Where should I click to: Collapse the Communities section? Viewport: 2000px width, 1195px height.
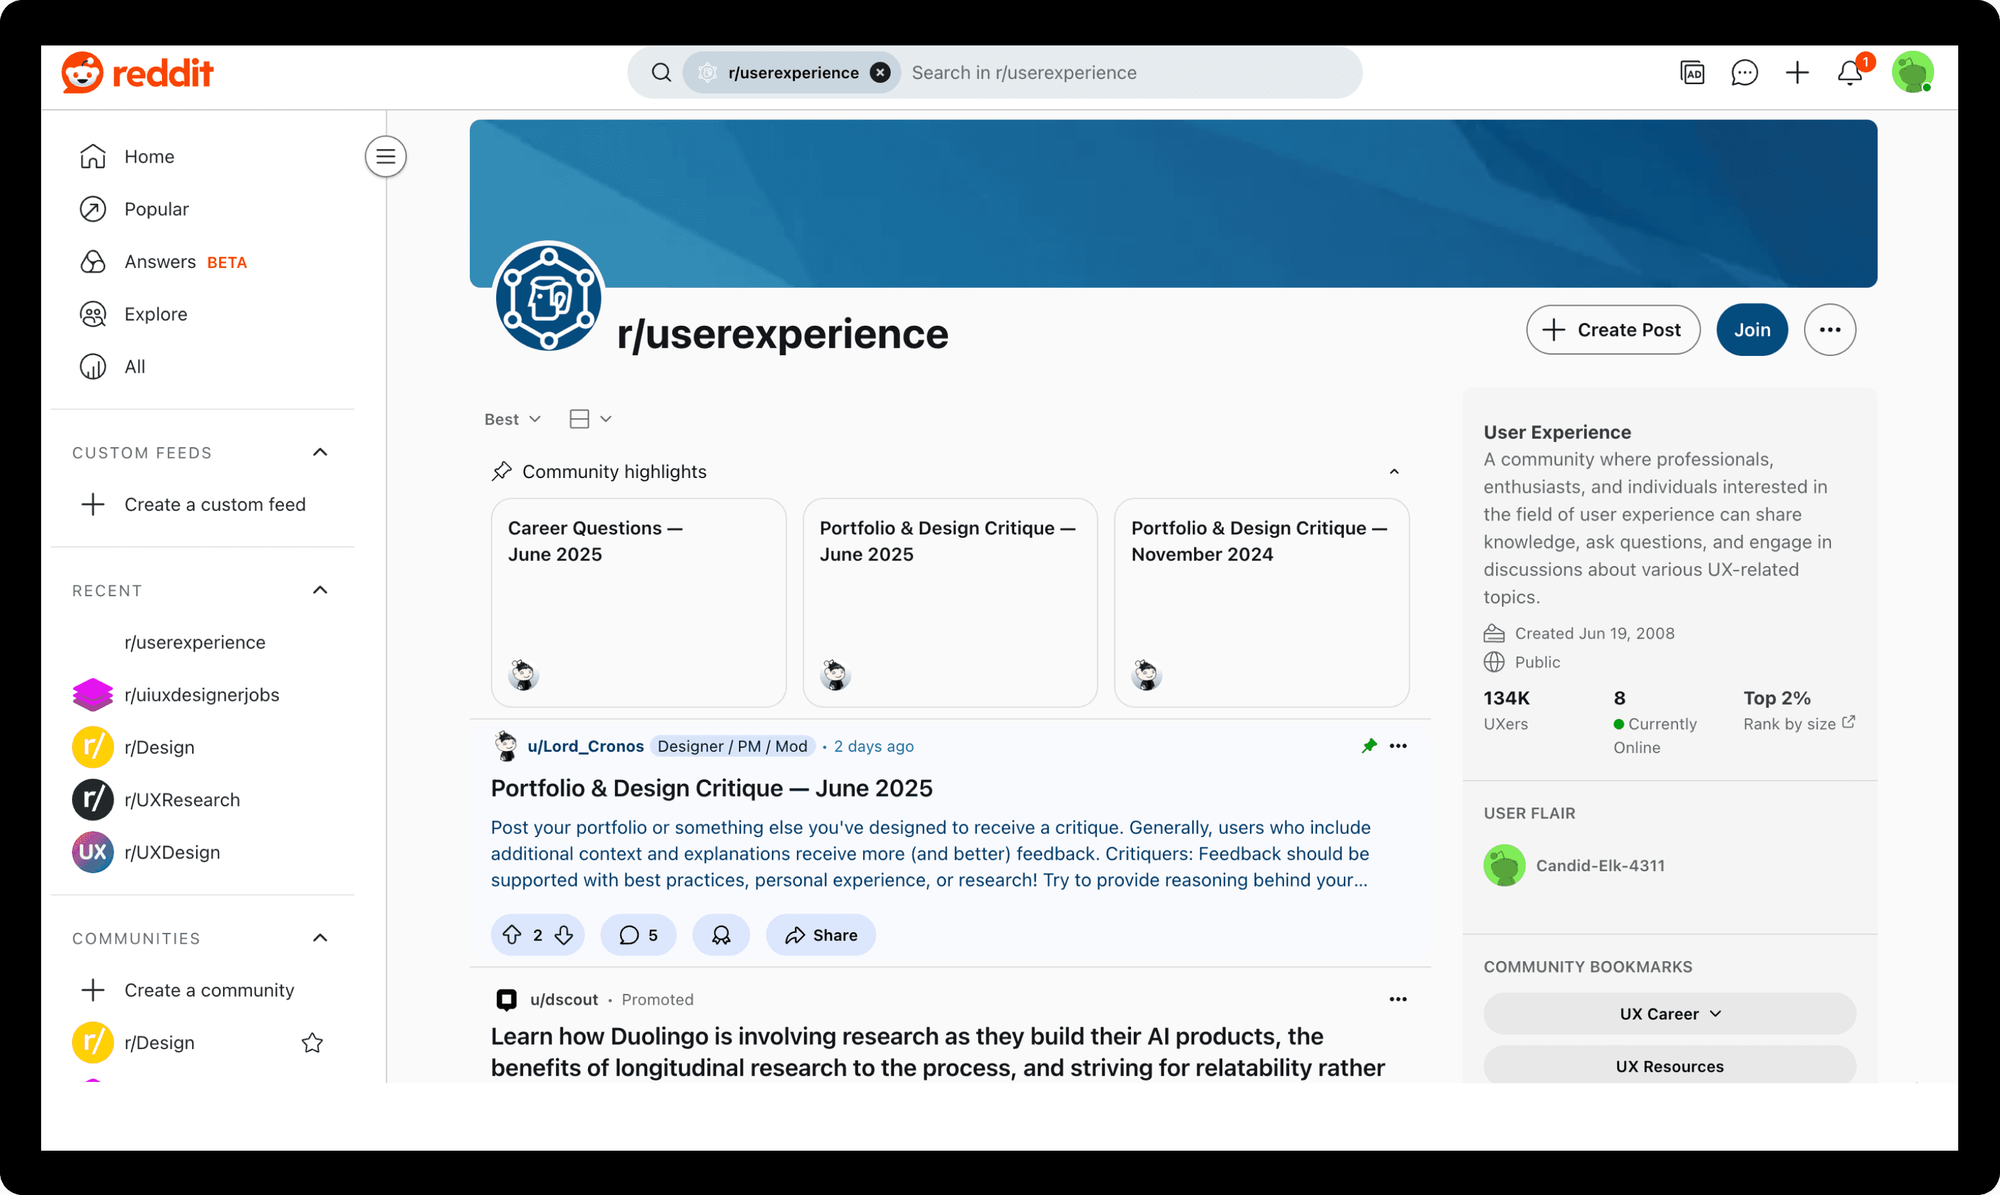pyautogui.click(x=320, y=938)
